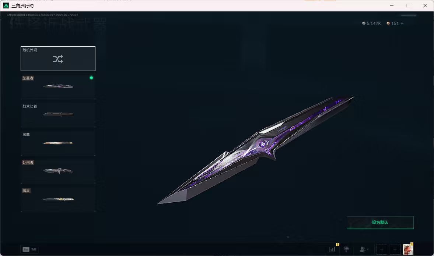Select the 处刑者 knife skin
This screenshot has height=256, width=434.
click(58, 171)
